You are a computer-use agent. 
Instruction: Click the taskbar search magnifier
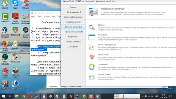(x=10, y=96)
